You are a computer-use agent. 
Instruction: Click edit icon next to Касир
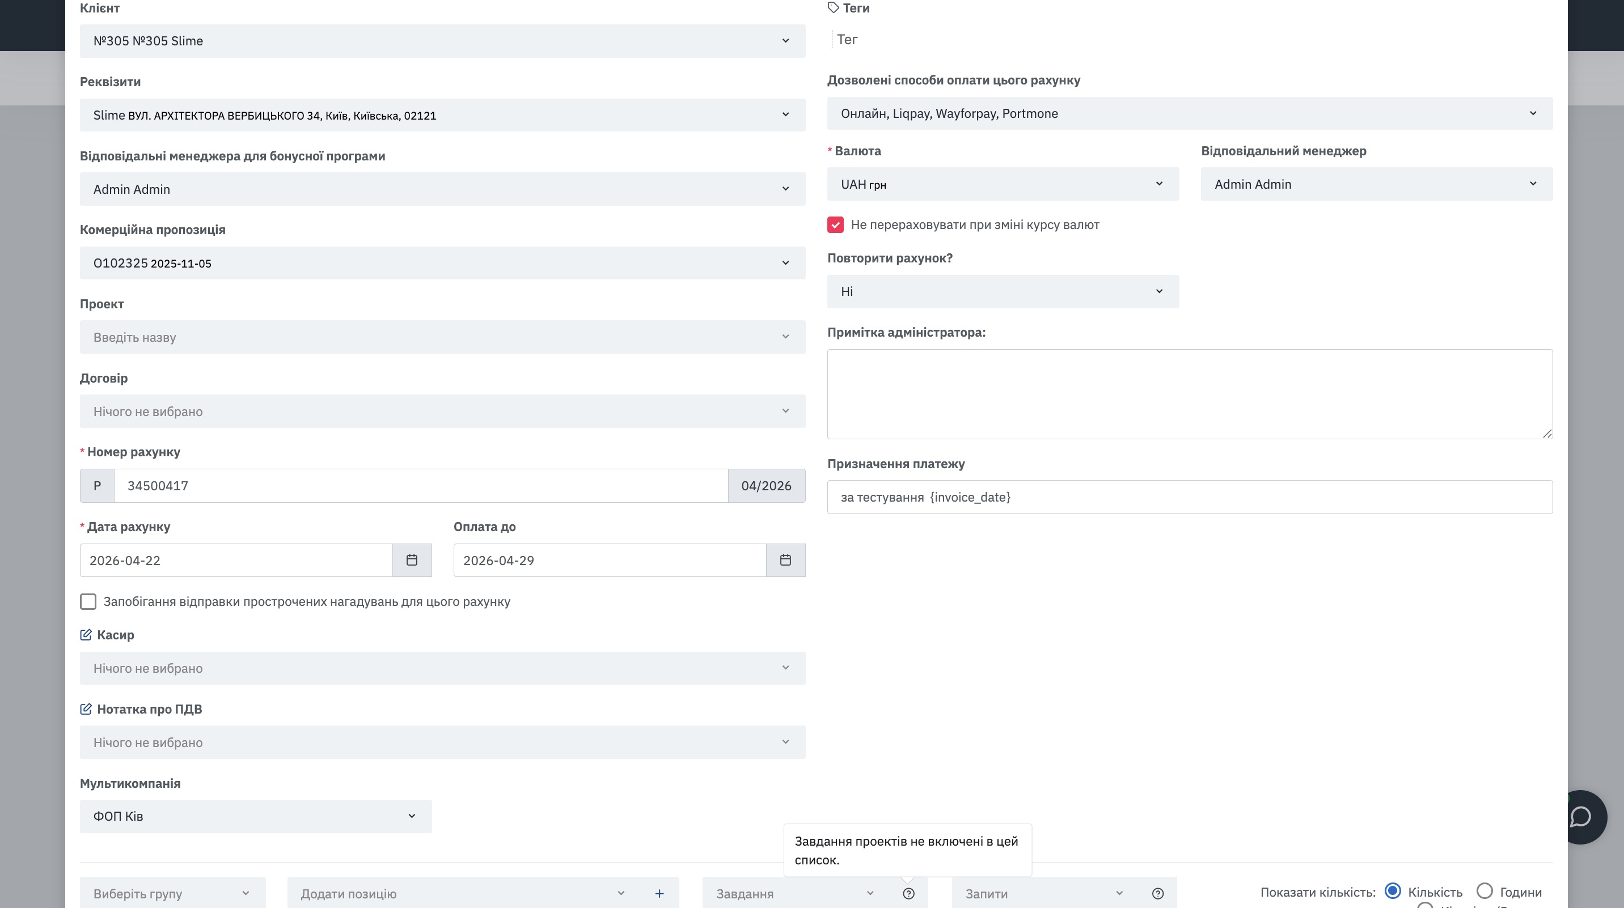click(86, 635)
